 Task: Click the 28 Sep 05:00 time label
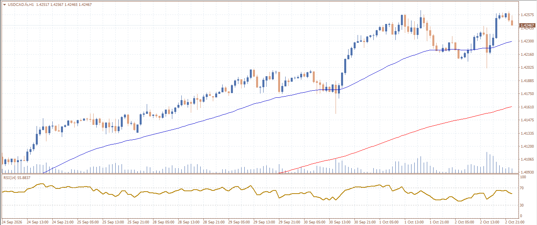coord(164,222)
